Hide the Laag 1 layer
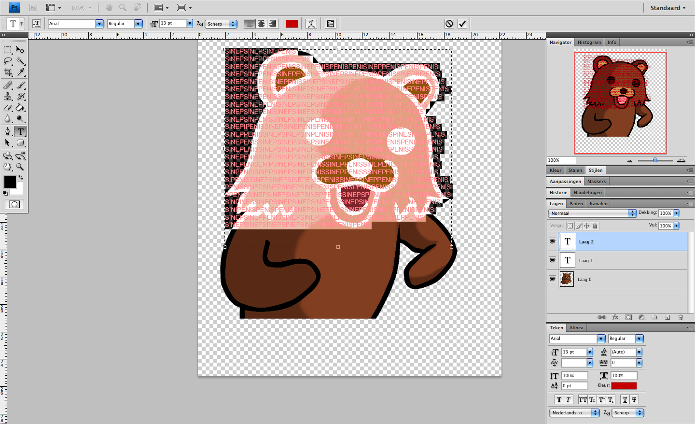The width and height of the screenshot is (695, 424). pos(553,260)
